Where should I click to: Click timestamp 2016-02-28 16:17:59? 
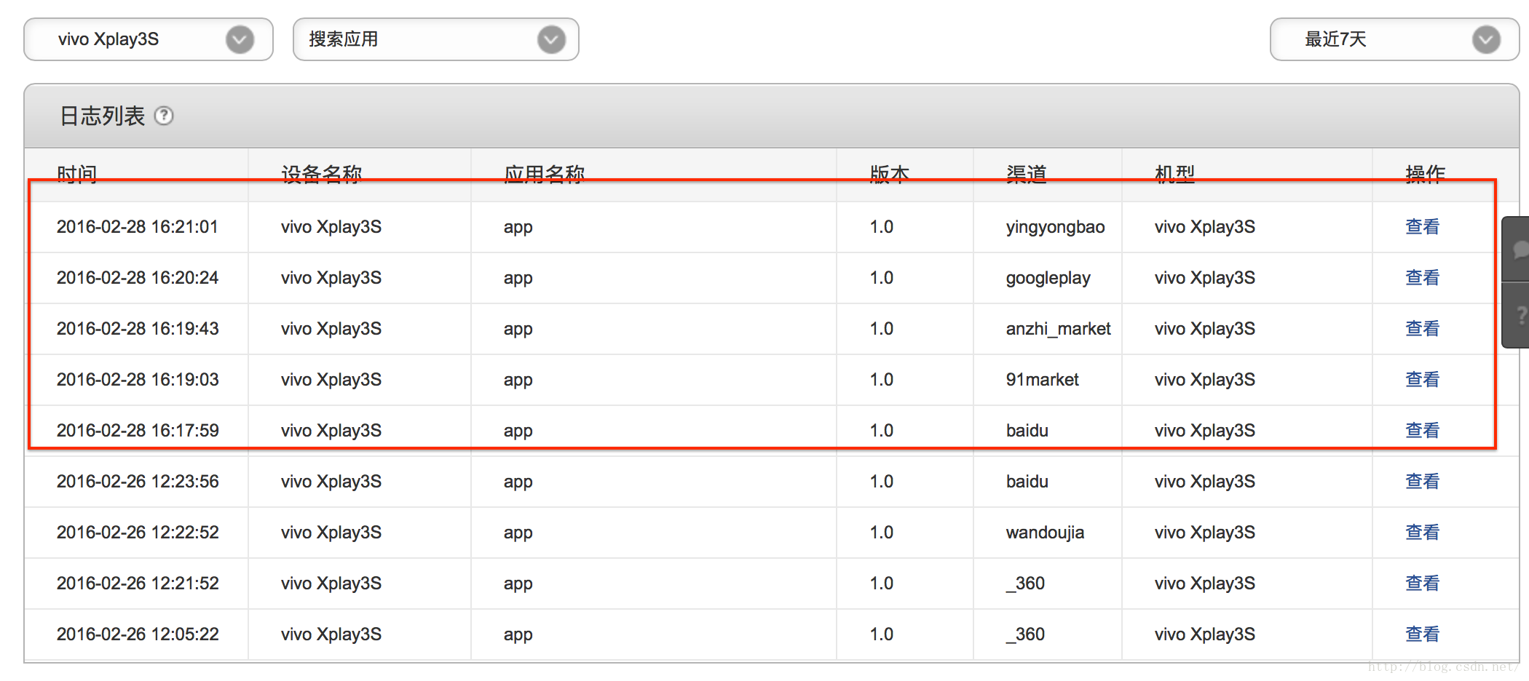pyautogui.click(x=138, y=431)
